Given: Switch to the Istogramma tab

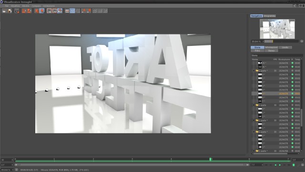Looking at the screenshot, I should coord(270,16).
